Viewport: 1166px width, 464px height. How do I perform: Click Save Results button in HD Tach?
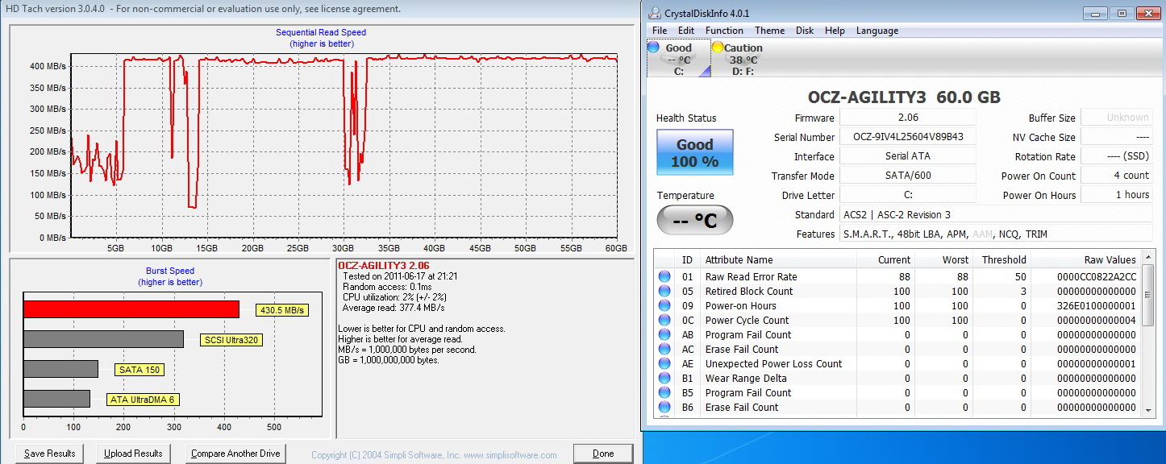tap(49, 454)
